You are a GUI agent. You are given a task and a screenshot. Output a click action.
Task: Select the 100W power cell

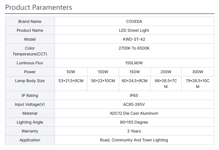[x=103, y=72]
